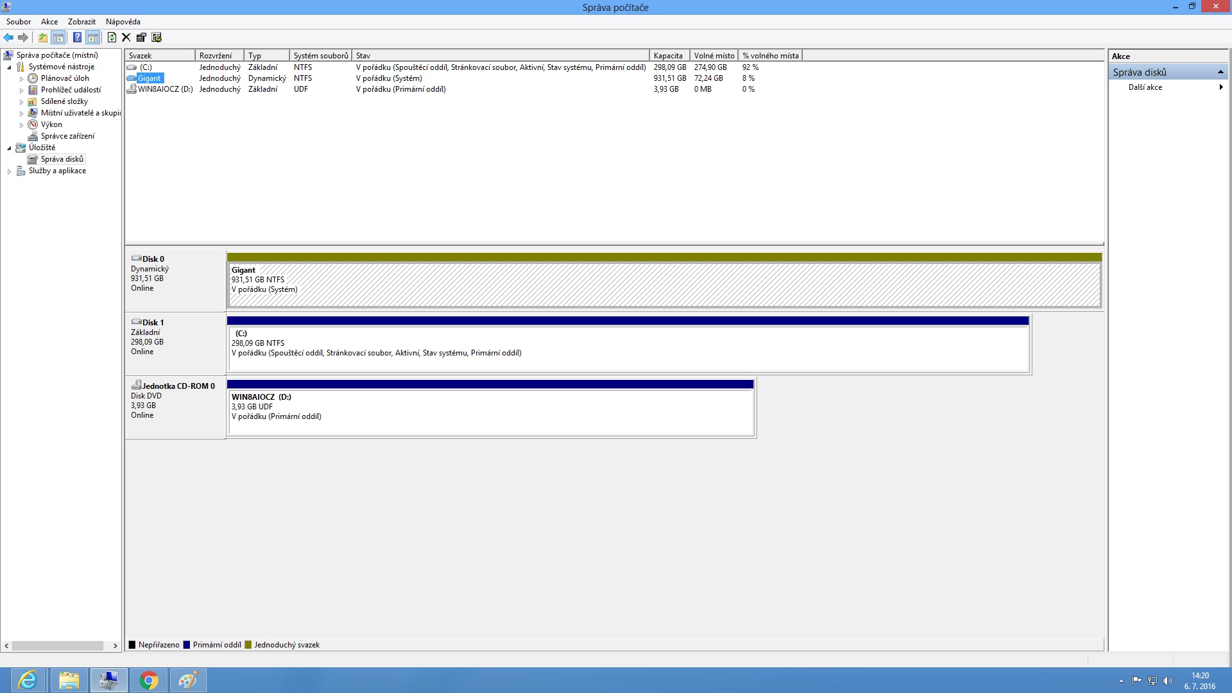The height and width of the screenshot is (693, 1232).
Task: Click the Refresh toolbar icon
Action: tap(112, 37)
